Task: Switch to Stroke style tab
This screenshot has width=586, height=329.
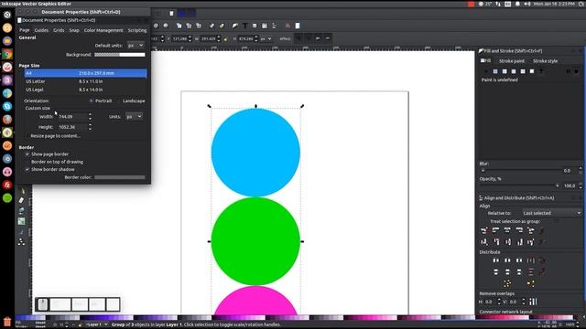Action: [x=545, y=61]
